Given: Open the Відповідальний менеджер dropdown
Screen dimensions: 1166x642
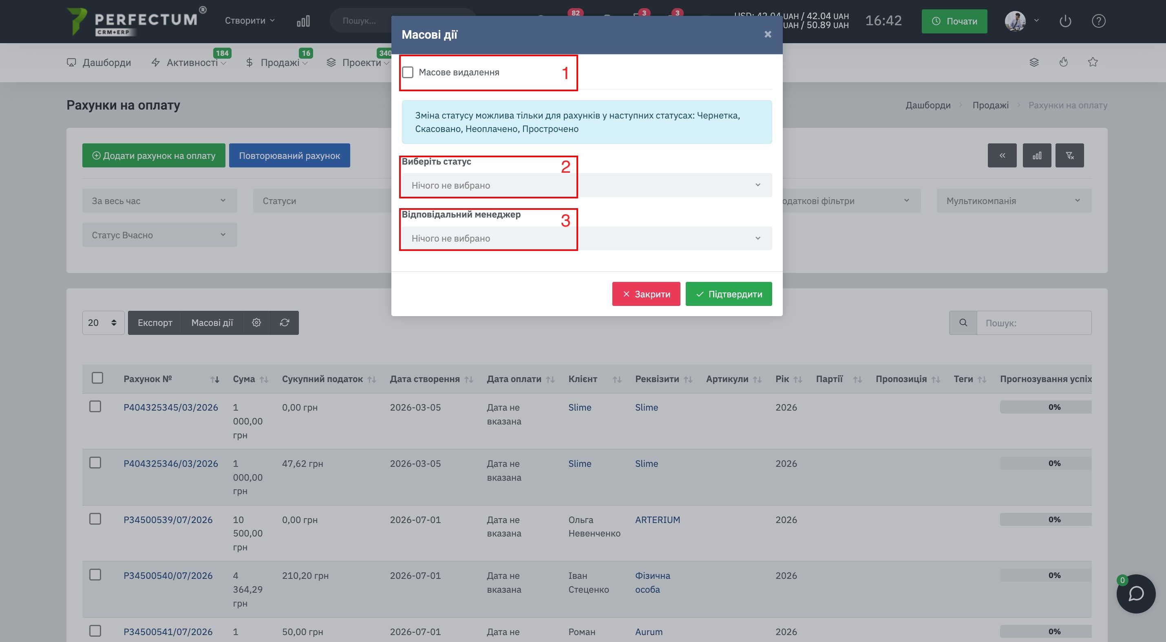Looking at the screenshot, I should 587,238.
